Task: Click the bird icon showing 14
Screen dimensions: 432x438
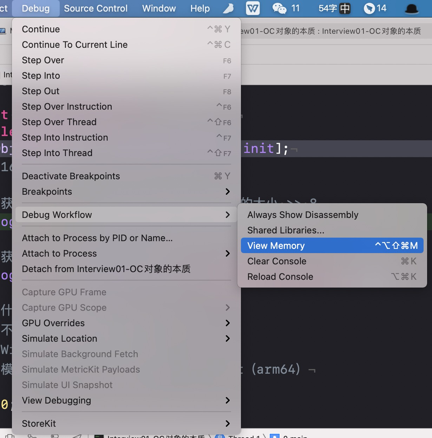Action: [375, 8]
